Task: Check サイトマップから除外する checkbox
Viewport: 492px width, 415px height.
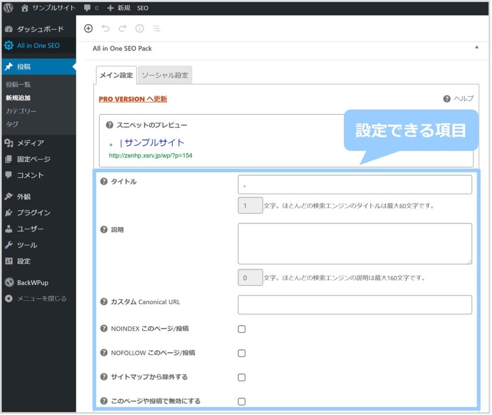Action: (242, 378)
